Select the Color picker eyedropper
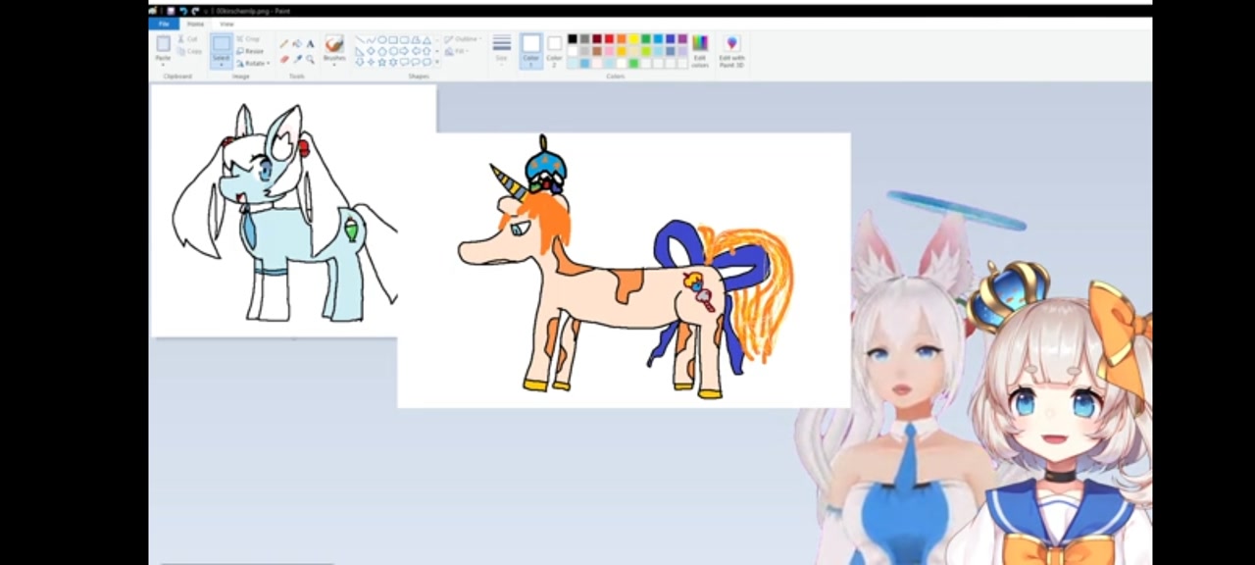This screenshot has height=565, width=1255. click(297, 59)
